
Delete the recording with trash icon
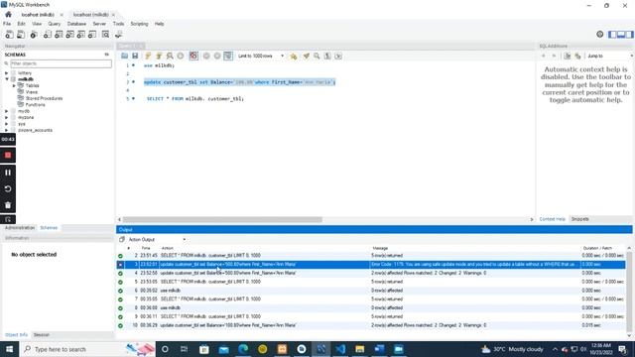[8, 205]
